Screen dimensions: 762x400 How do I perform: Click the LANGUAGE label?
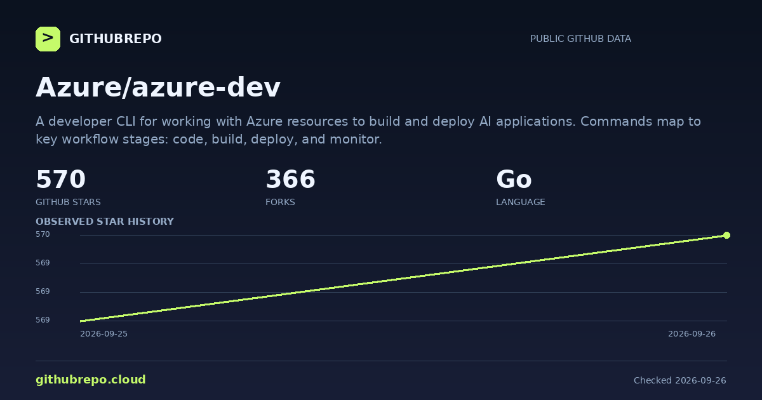coord(520,202)
